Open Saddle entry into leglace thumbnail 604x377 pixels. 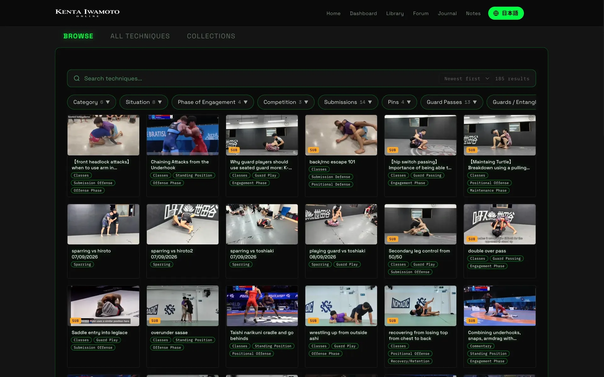tap(103, 306)
